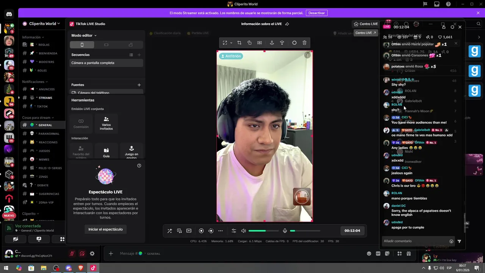The width and height of the screenshot is (485, 273).
Task: Collapse the Información channel category
Action: pos(33,37)
